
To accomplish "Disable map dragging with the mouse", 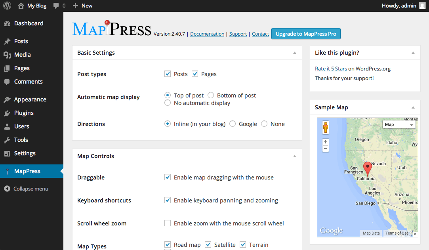I will tap(168, 177).
